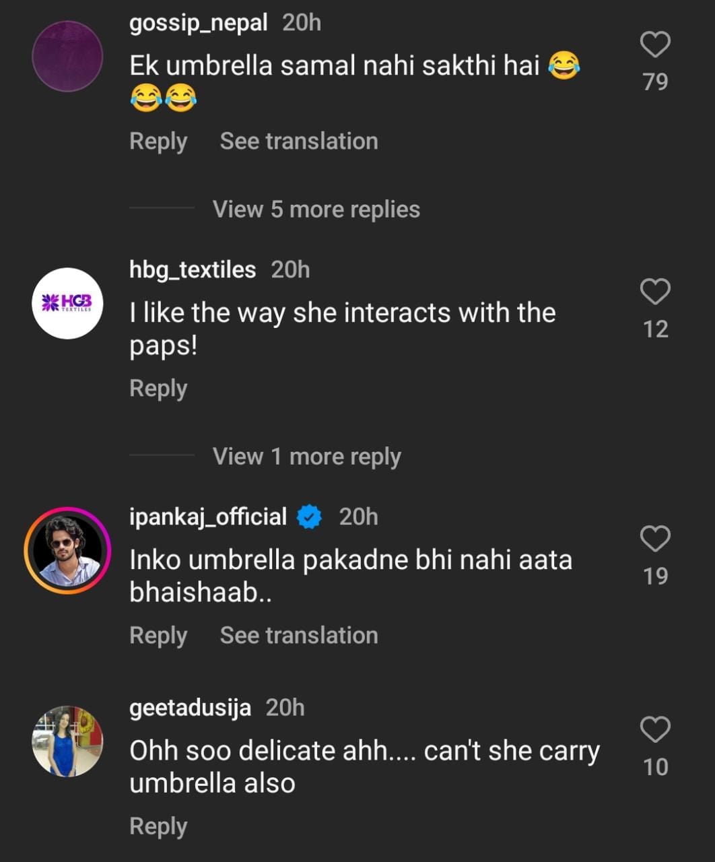
Task: Open the HGB Textiles avatar logo
Action: coord(67,303)
